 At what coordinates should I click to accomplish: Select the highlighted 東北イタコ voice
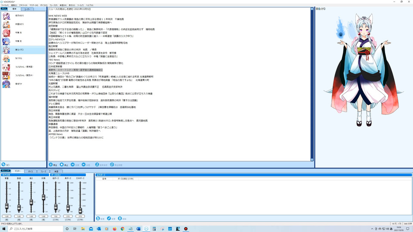pos(23,50)
